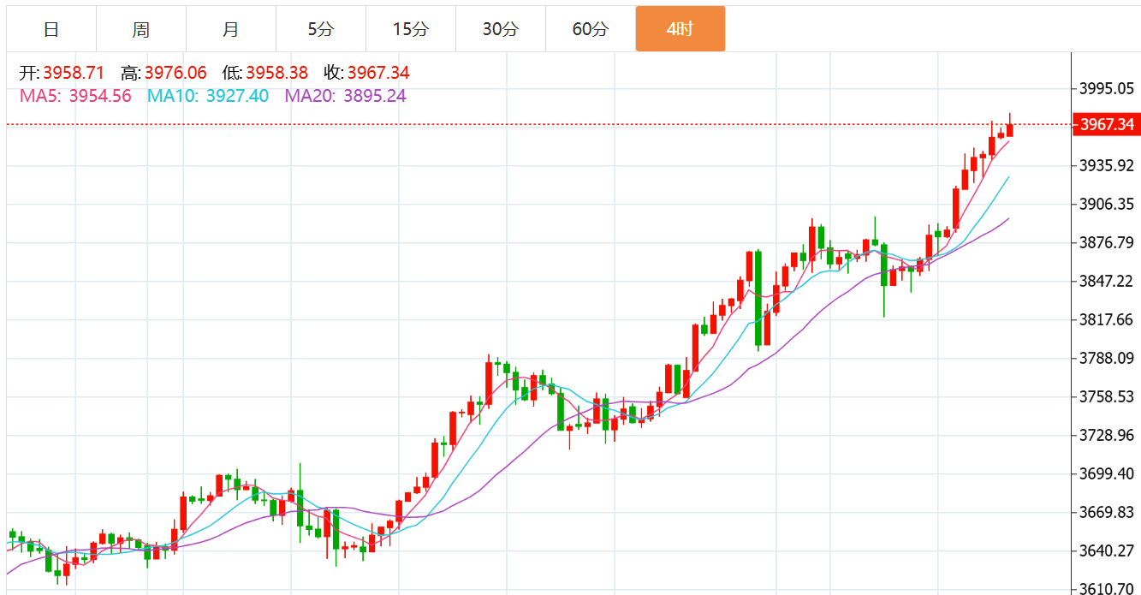
Task: Select the 周 (weekly) timeframe tab
Action: coord(141,29)
